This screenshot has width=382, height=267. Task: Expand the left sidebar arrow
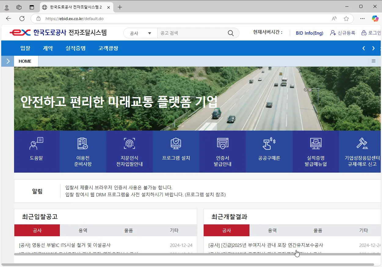click(x=7, y=61)
